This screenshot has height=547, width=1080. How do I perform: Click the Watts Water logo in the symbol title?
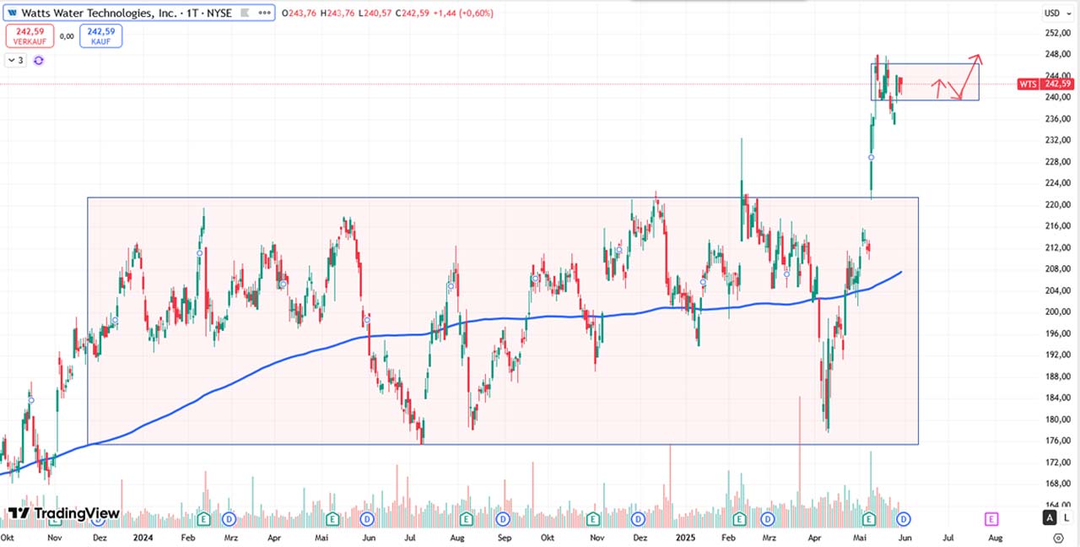click(x=12, y=14)
